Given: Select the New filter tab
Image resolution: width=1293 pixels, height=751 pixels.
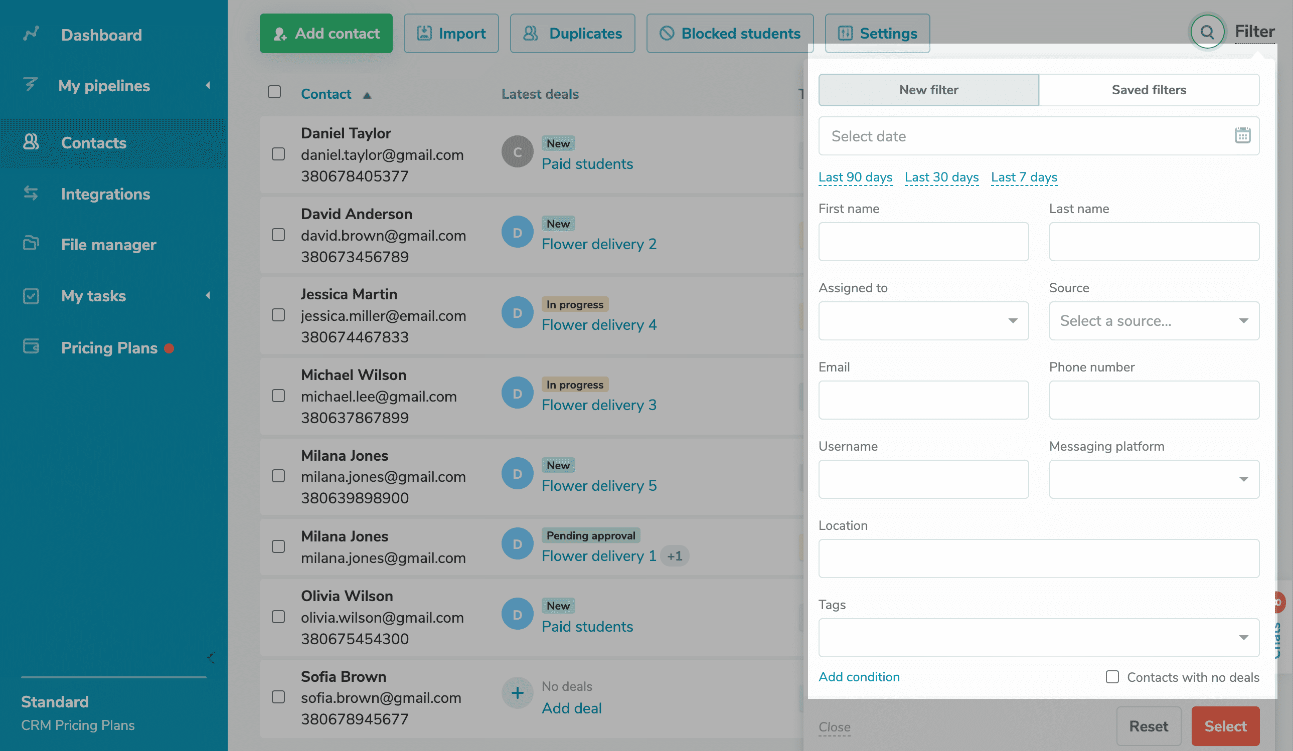Looking at the screenshot, I should pyautogui.click(x=928, y=90).
